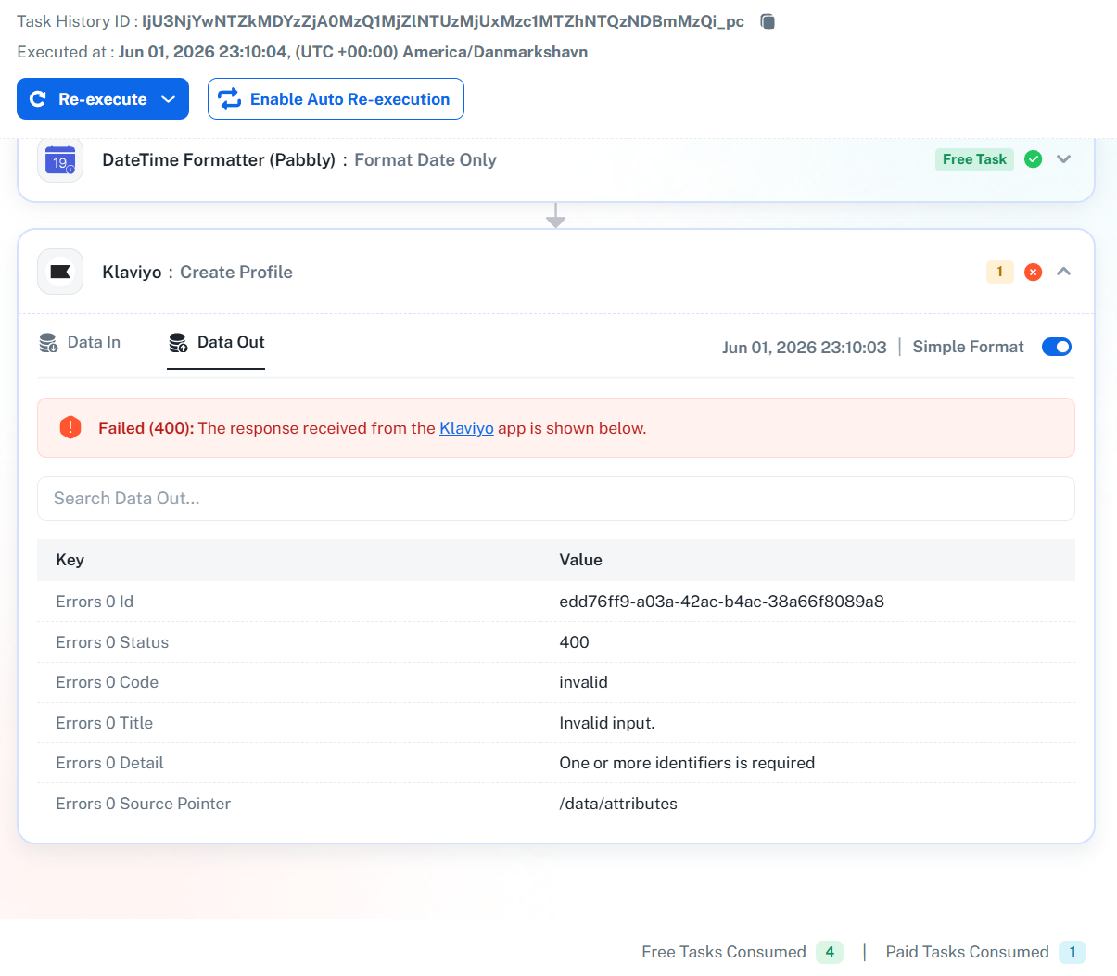Click the Data Out timestamp Jun 01, 2026 23:10:03
Image resolution: width=1117 pixels, height=976 pixels.
pyautogui.click(x=804, y=348)
